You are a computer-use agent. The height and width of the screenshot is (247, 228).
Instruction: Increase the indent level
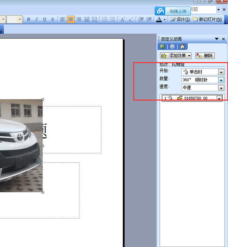tap(149, 19)
